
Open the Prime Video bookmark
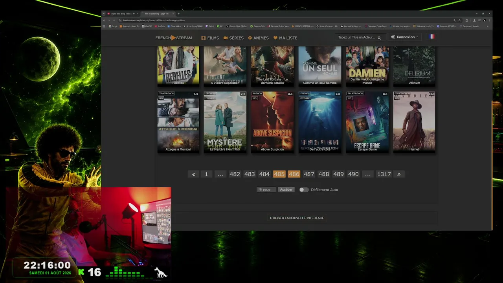click(174, 26)
